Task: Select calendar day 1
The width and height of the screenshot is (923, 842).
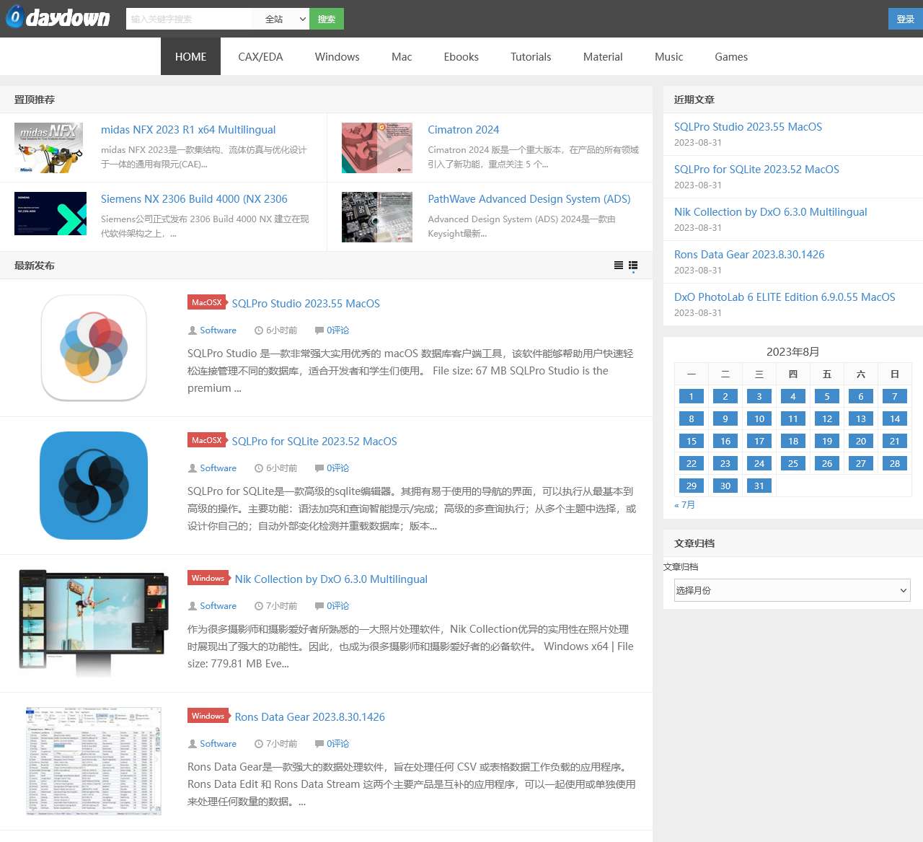Action: pyautogui.click(x=692, y=396)
